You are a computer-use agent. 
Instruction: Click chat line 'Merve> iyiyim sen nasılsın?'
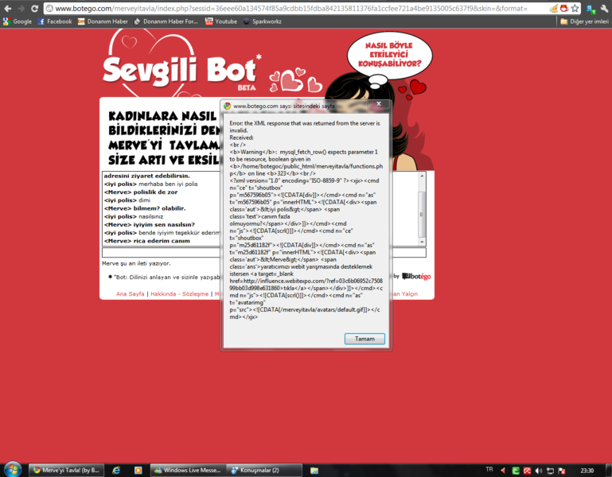[x=150, y=224]
